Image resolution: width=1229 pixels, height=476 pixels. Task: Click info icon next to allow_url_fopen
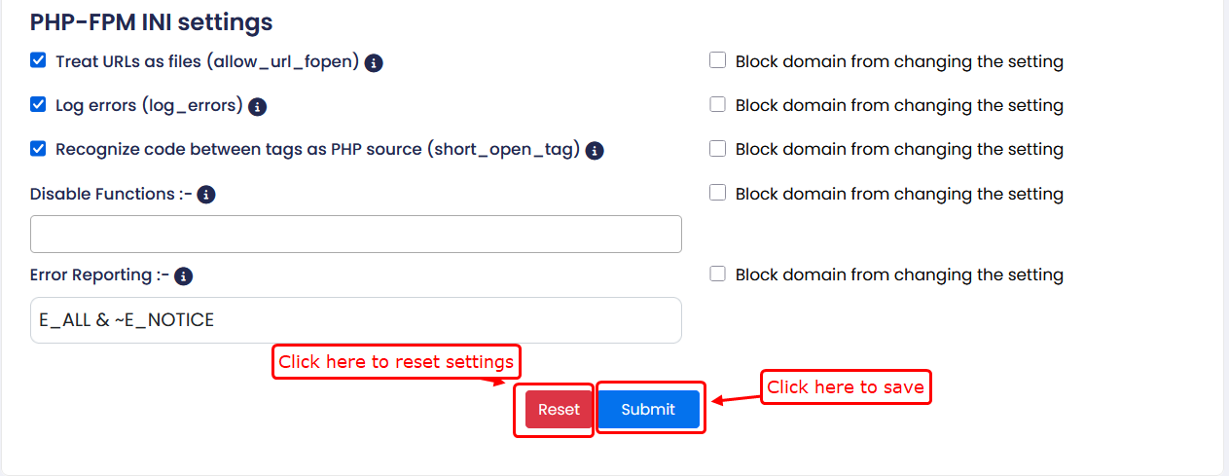(374, 63)
